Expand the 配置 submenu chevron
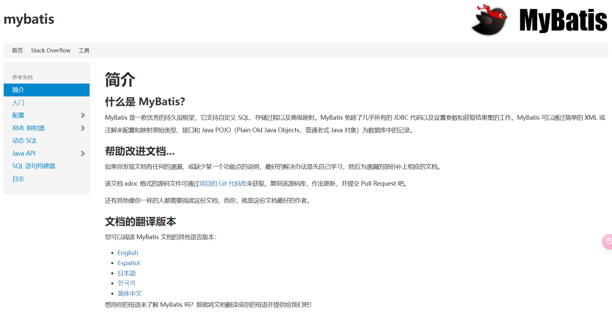The height and width of the screenshot is (318, 612). (x=83, y=115)
